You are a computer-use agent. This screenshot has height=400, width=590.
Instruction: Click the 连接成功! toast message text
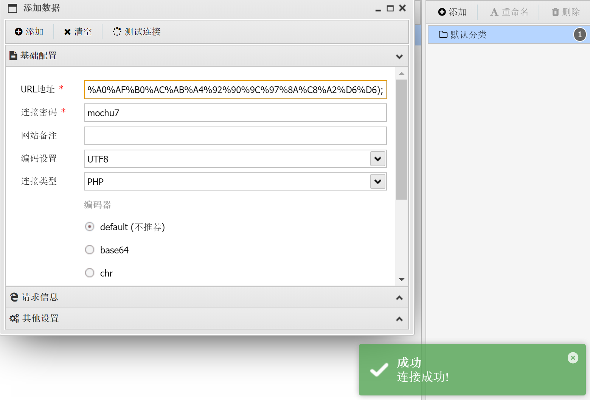[423, 377]
